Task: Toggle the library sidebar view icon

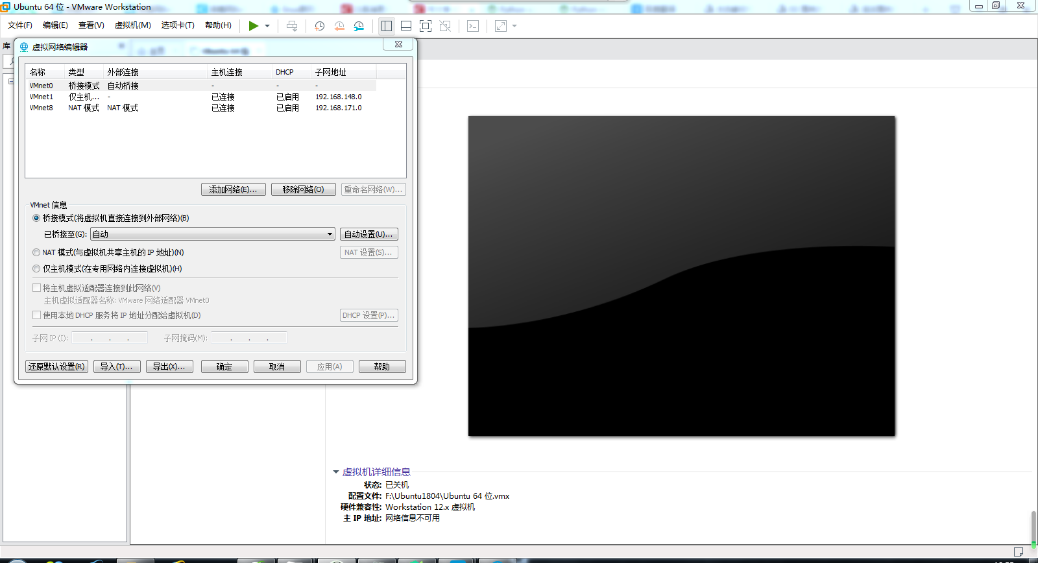Action: 387,26
